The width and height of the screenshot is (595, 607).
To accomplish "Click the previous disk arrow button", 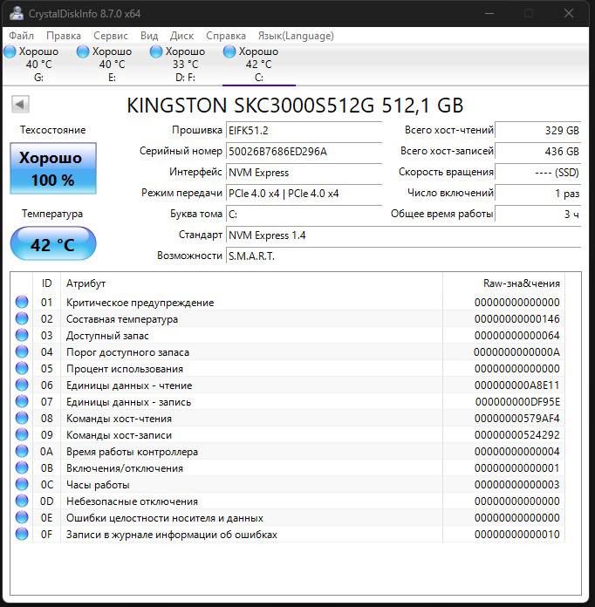I will point(19,105).
